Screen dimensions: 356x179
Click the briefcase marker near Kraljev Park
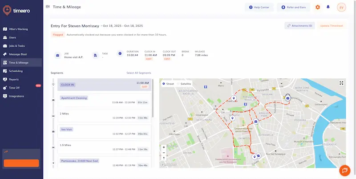pyautogui.click(x=256, y=121)
